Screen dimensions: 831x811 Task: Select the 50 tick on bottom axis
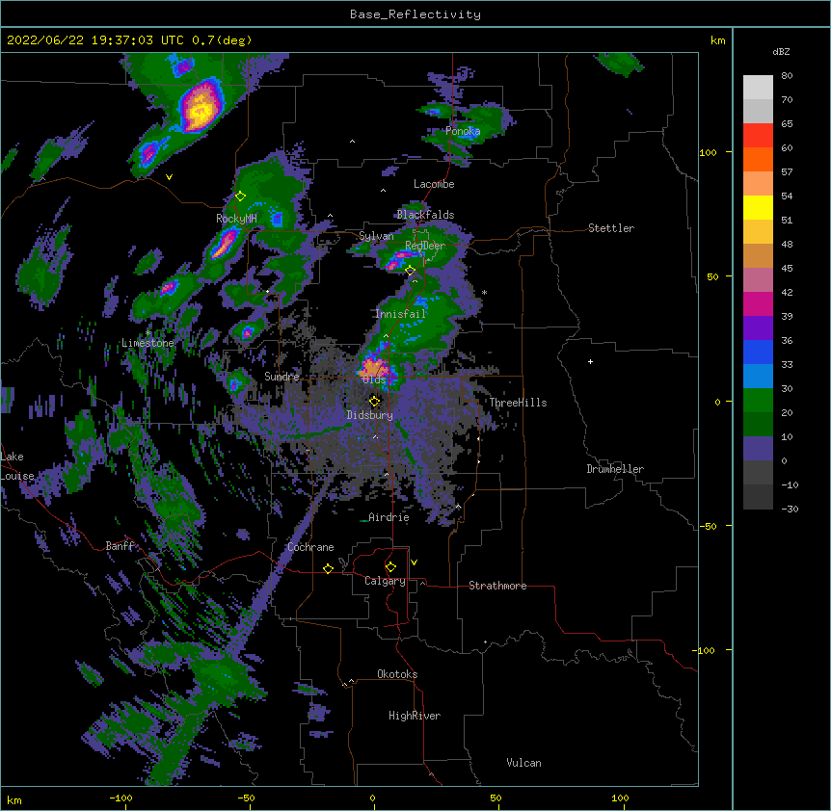[x=496, y=798]
